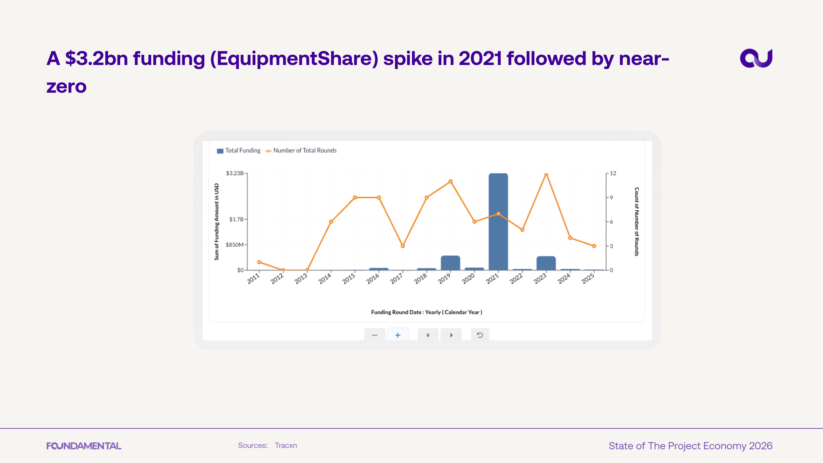Click the right axis value 9
Viewport: 823px width, 463px height.
[x=611, y=198]
